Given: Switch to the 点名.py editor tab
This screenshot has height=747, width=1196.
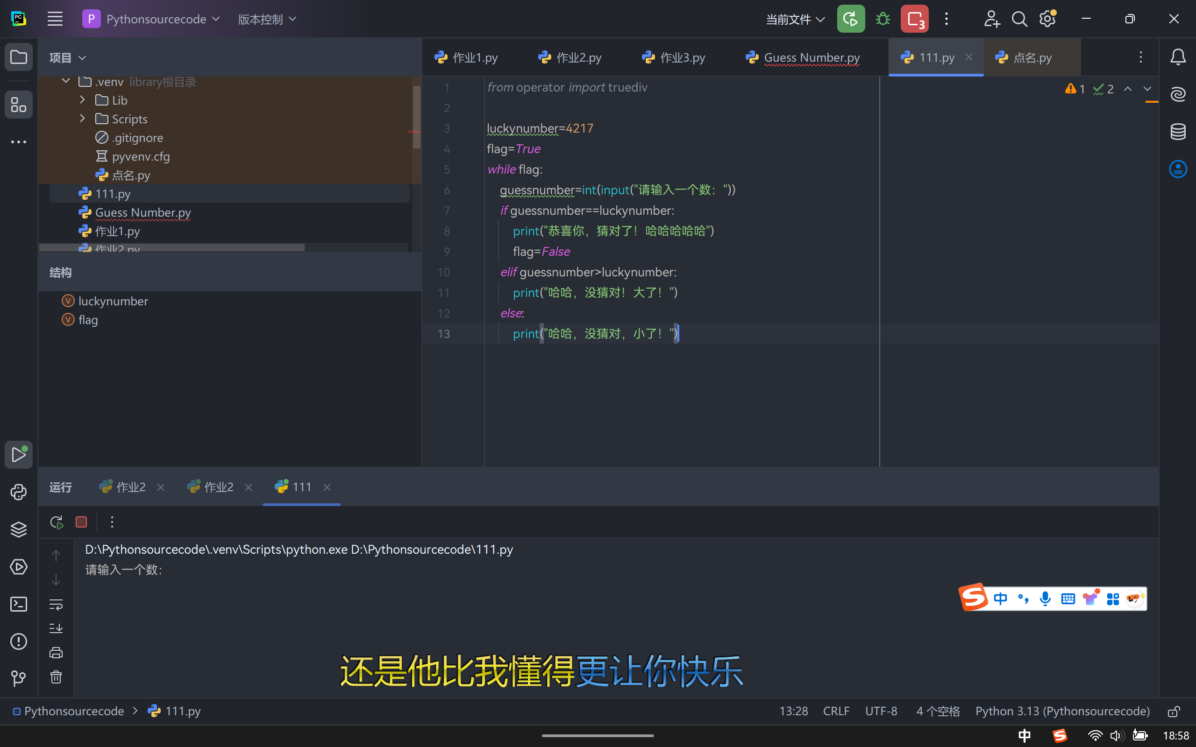Looking at the screenshot, I should tap(1032, 58).
